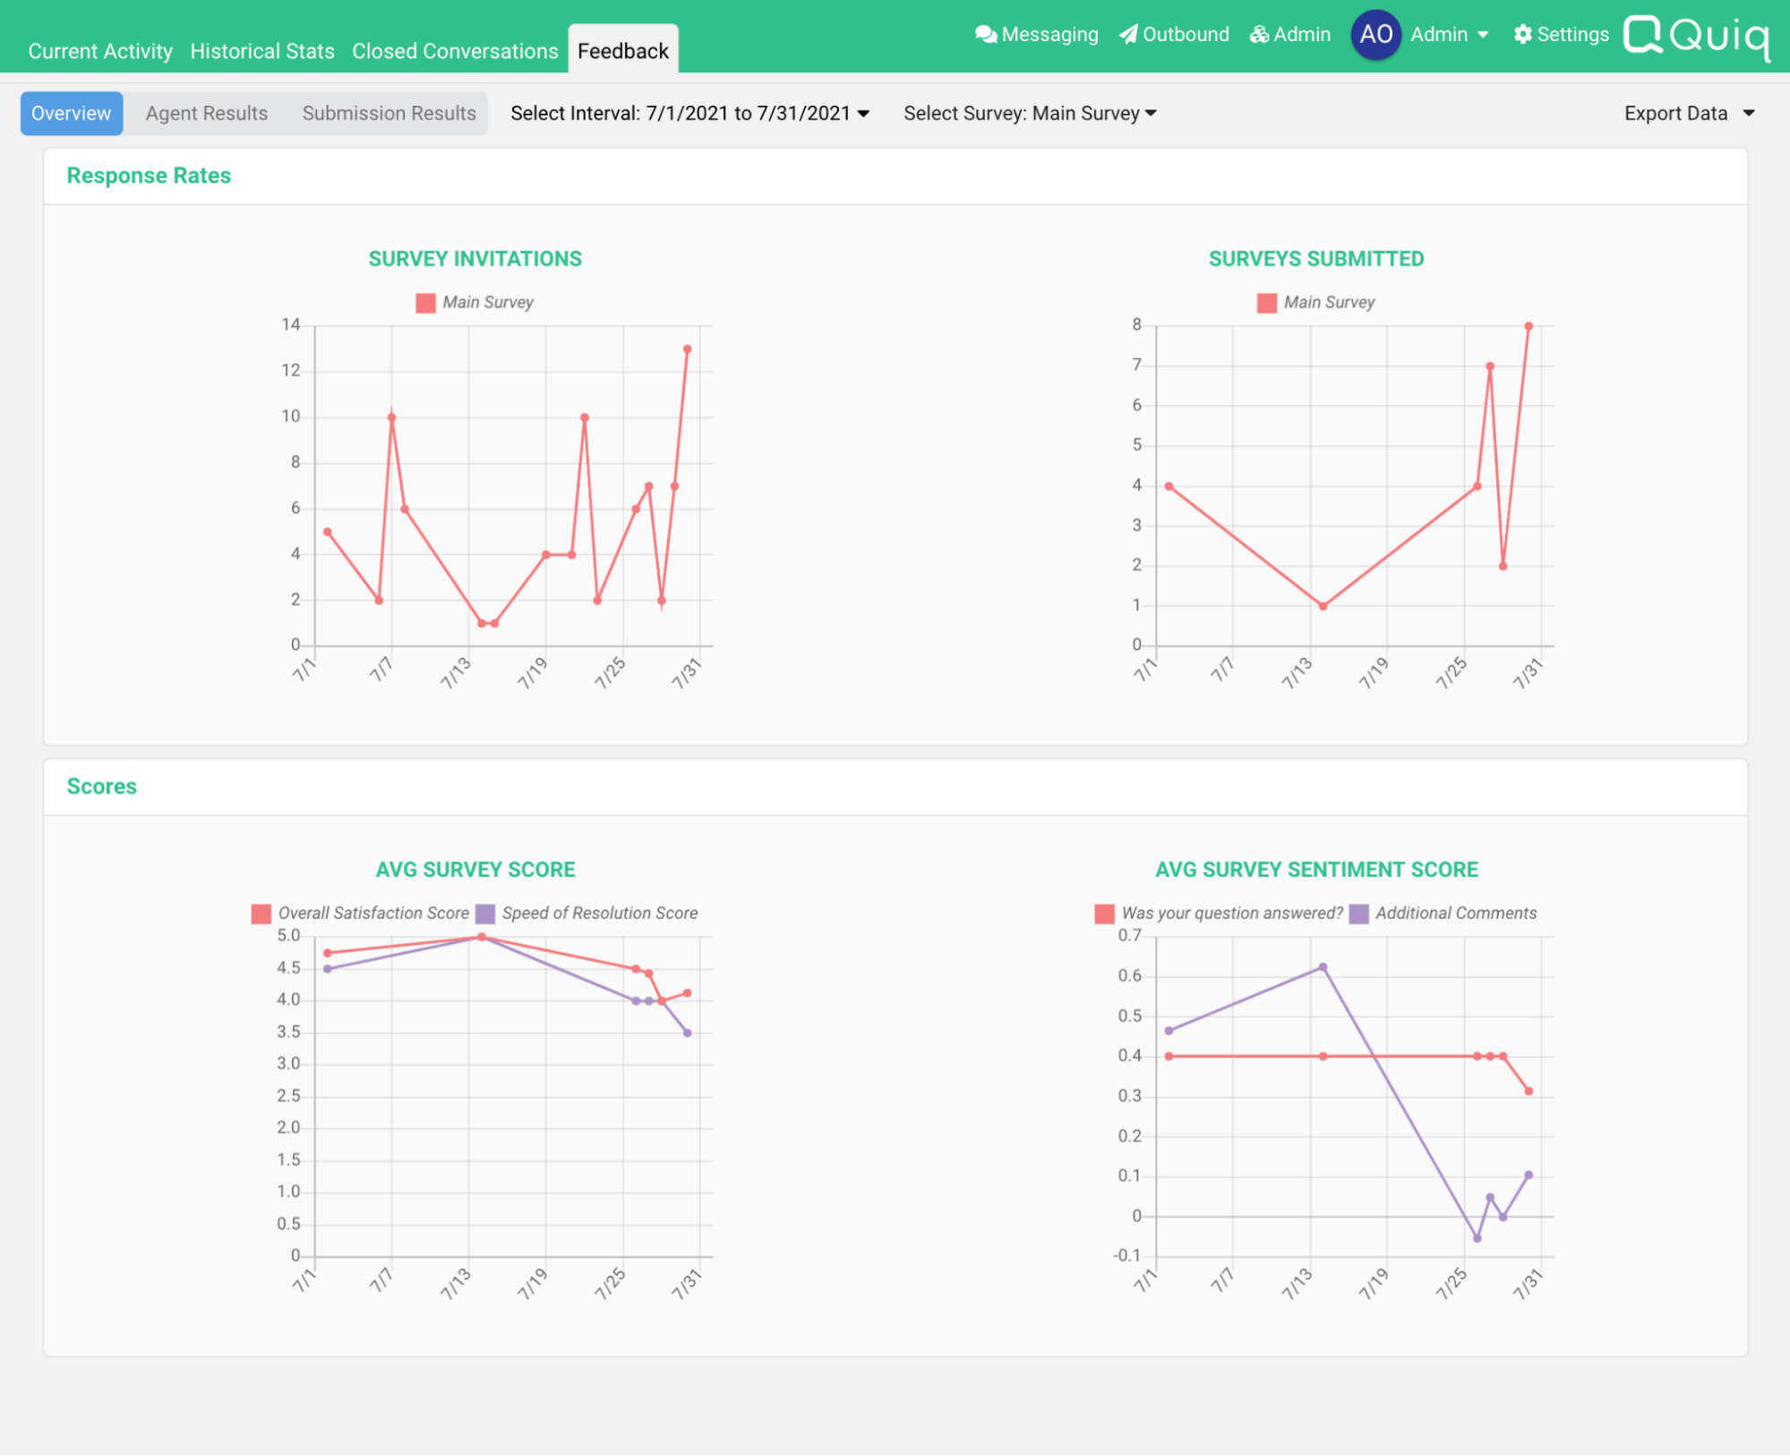The image size is (1790, 1456).
Task: Toggle Main Survey legend in Survey Invitations chart
Action: click(475, 303)
